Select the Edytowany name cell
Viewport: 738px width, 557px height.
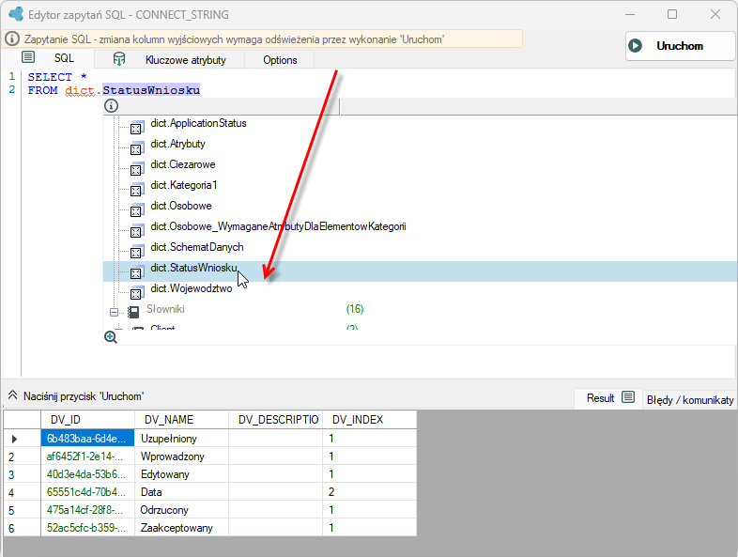point(181,473)
